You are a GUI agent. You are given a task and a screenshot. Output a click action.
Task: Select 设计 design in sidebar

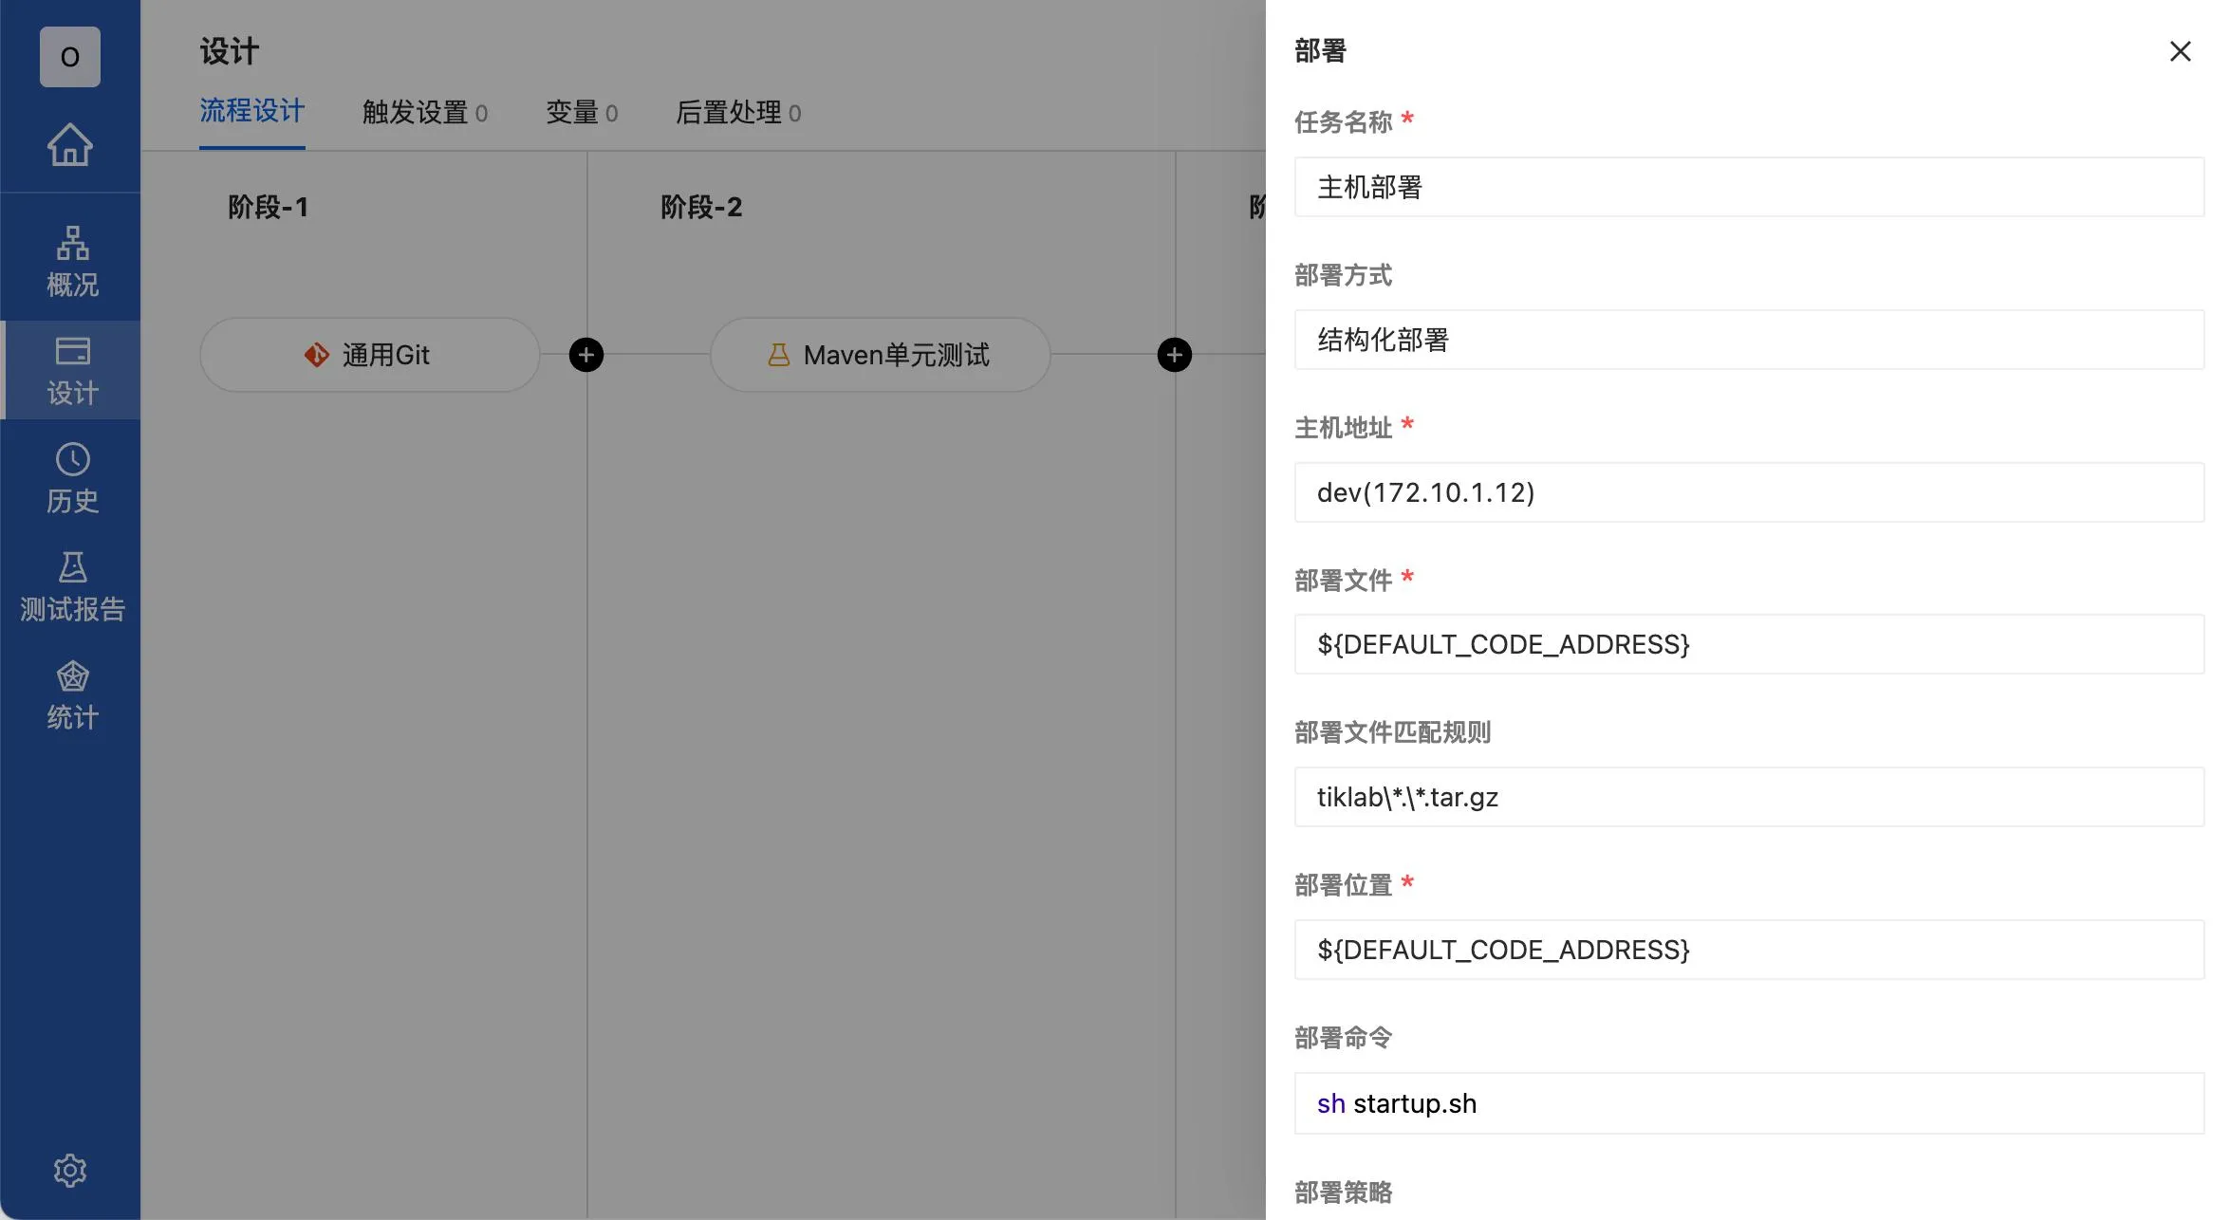(72, 370)
